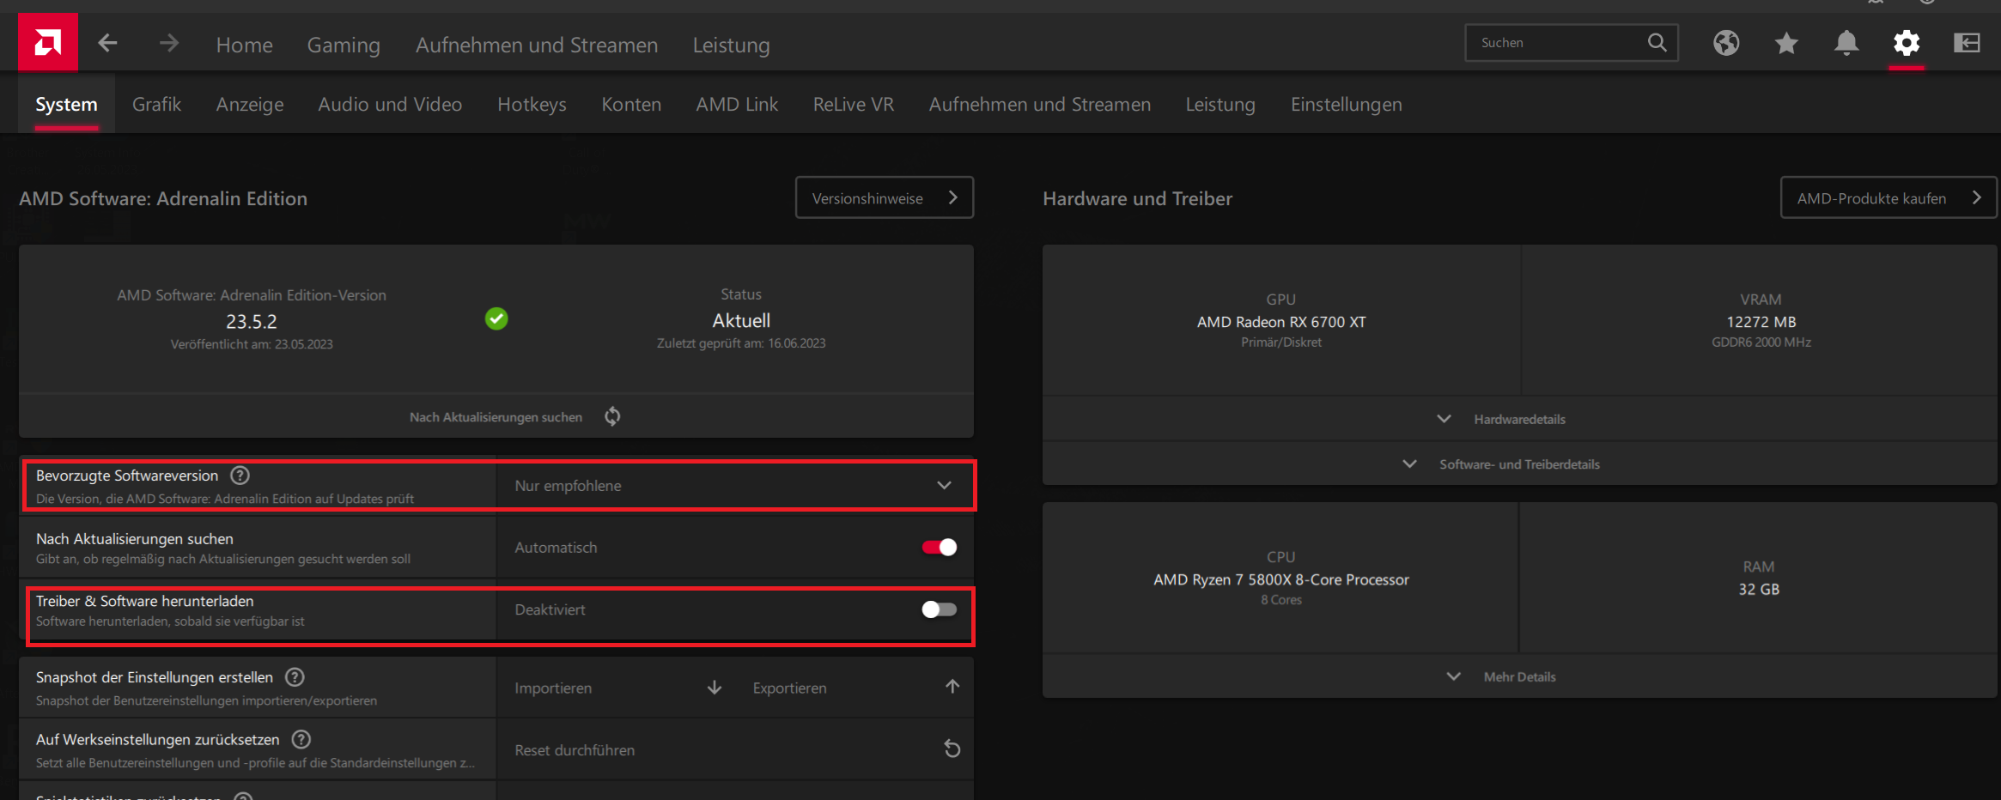Screen dimensions: 2001x800
Task: Toggle the sidebar panel icon
Action: [1967, 43]
